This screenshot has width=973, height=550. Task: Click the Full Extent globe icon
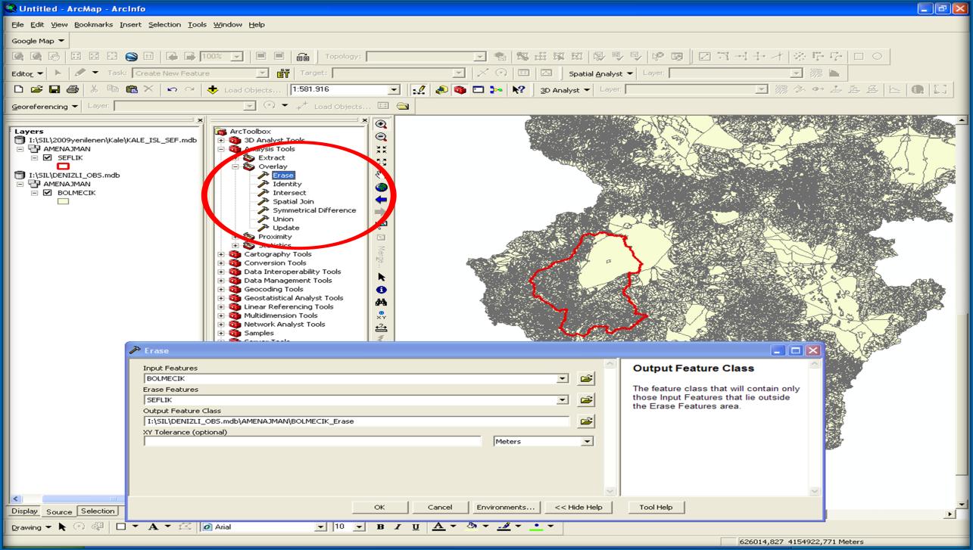(381, 187)
